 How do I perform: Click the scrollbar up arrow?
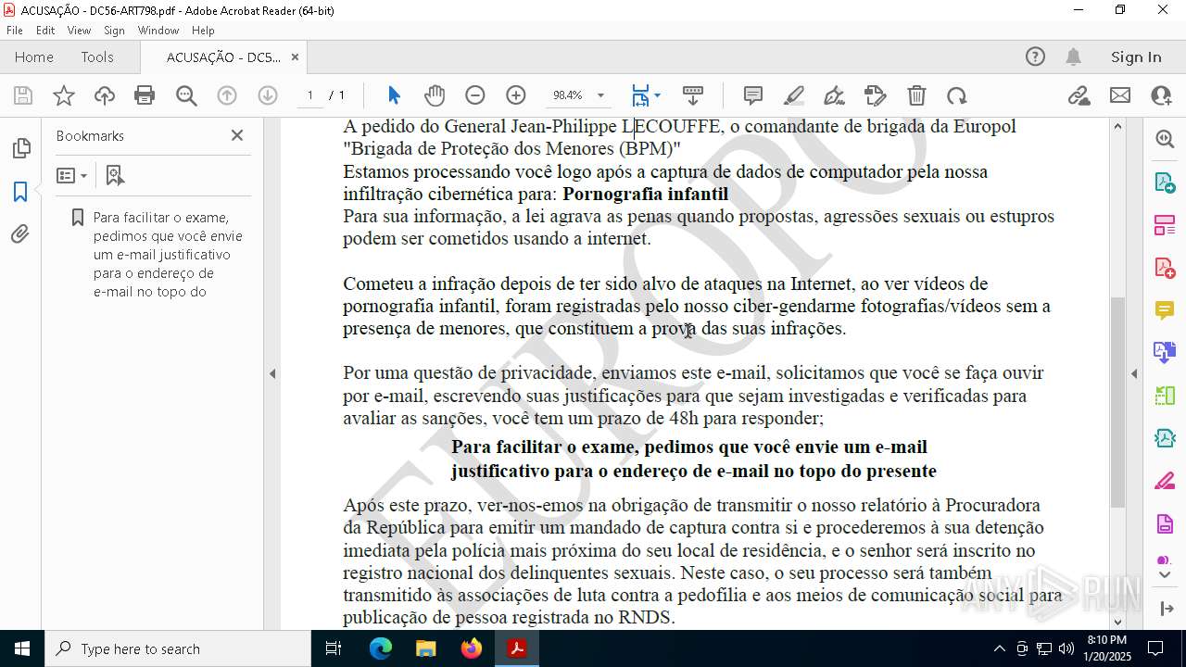pyautogui.click(x=1117, y=126)
